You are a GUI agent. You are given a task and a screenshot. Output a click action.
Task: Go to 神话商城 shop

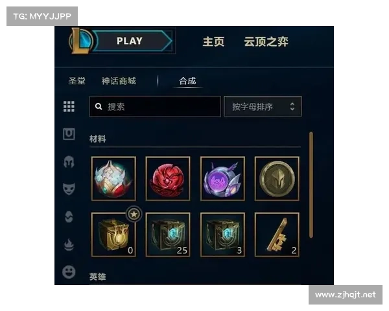[x=119, y=81]
